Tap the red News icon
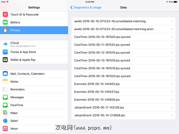The height and width of the screenshot is (134, 179). (x=5, y=128)
